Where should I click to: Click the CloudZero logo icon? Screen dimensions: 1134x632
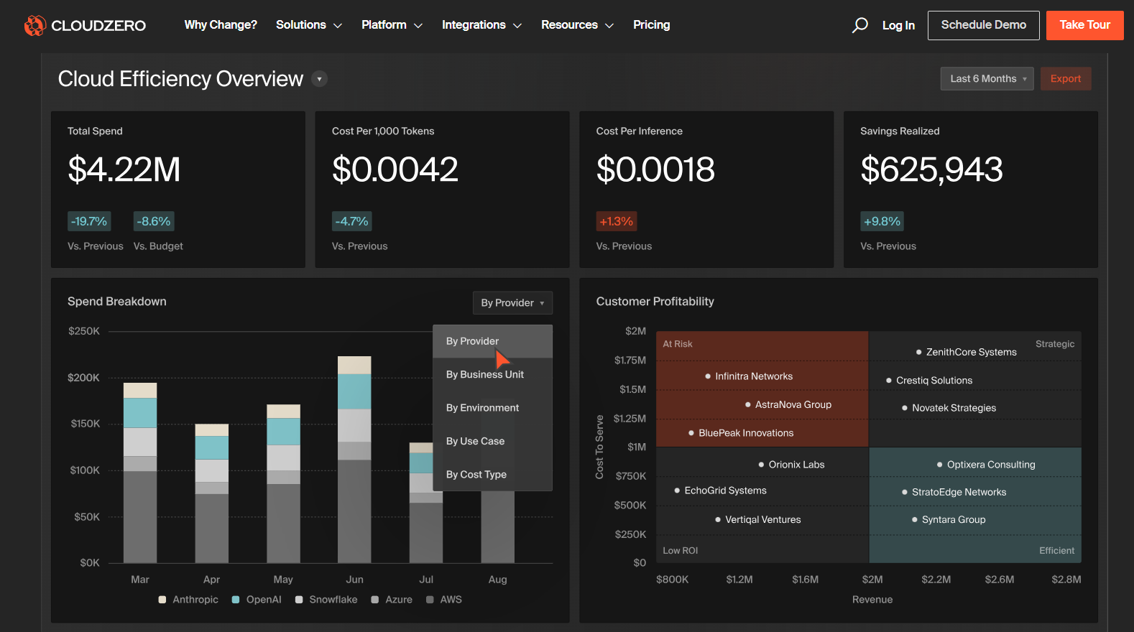tap(34, 26)
